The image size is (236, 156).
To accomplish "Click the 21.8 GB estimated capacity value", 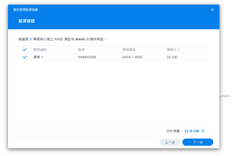I will pos(191,131).
